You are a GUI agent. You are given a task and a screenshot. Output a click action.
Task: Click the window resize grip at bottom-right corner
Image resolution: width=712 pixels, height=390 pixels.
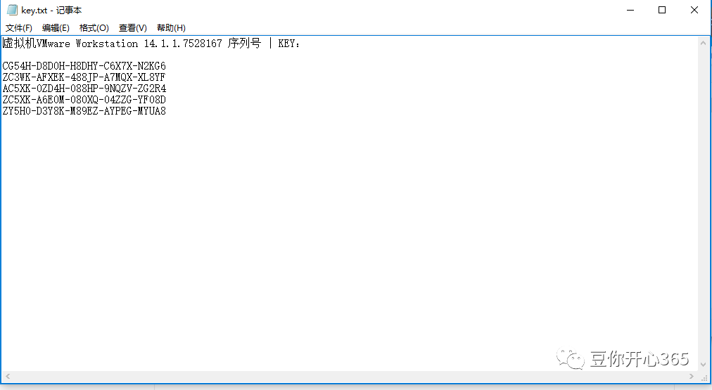[x=704, y=377]
